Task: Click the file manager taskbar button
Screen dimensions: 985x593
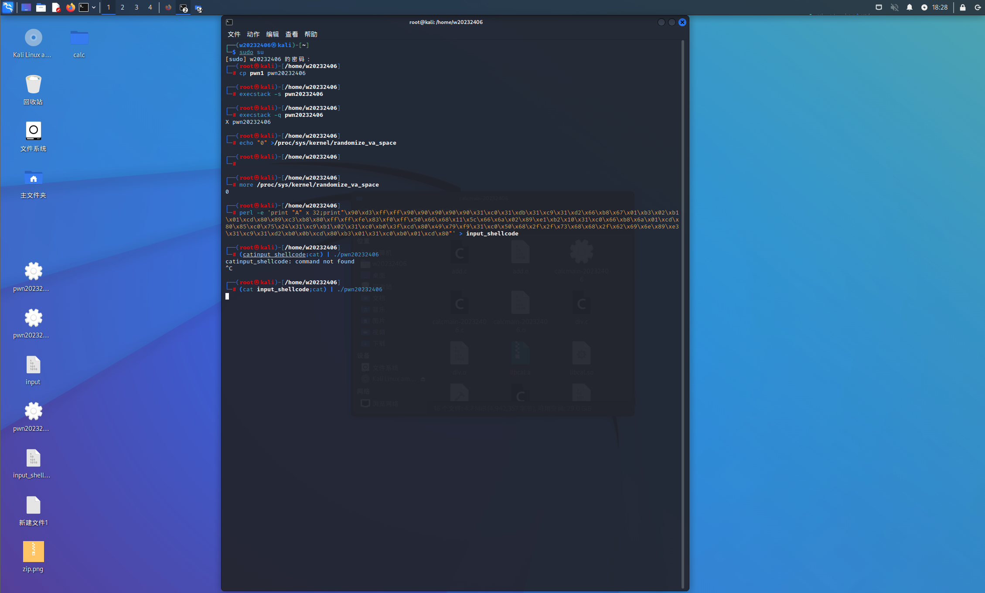Action: [198, 8]
